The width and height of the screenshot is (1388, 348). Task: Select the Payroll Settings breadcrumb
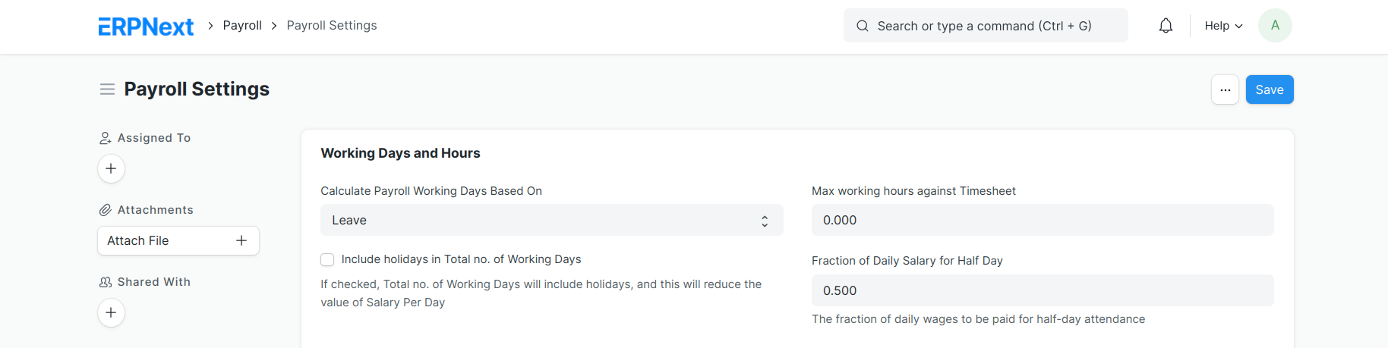332,26
